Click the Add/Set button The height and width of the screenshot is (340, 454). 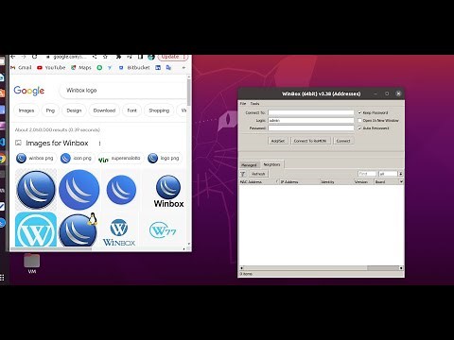click(x=278, y=141)
